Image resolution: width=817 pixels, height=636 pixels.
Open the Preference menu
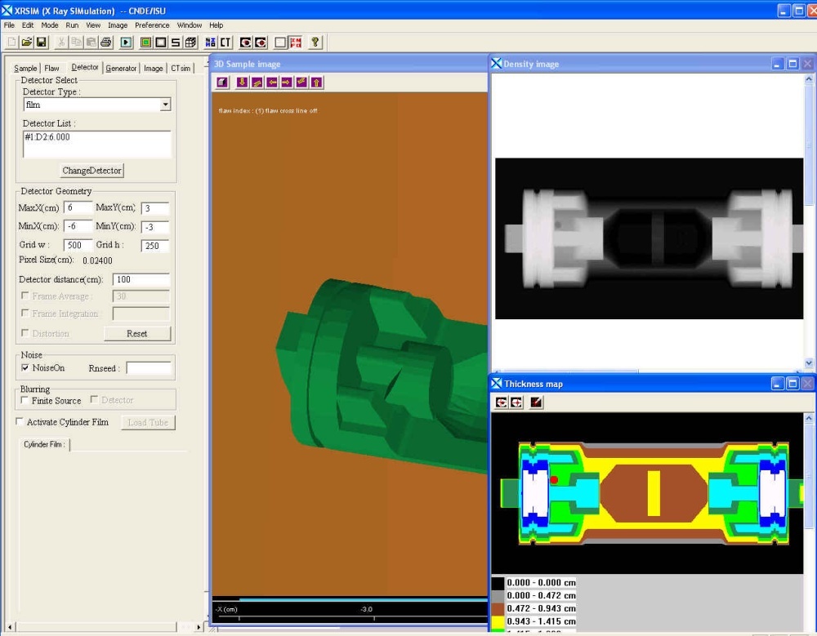[153, 25]
